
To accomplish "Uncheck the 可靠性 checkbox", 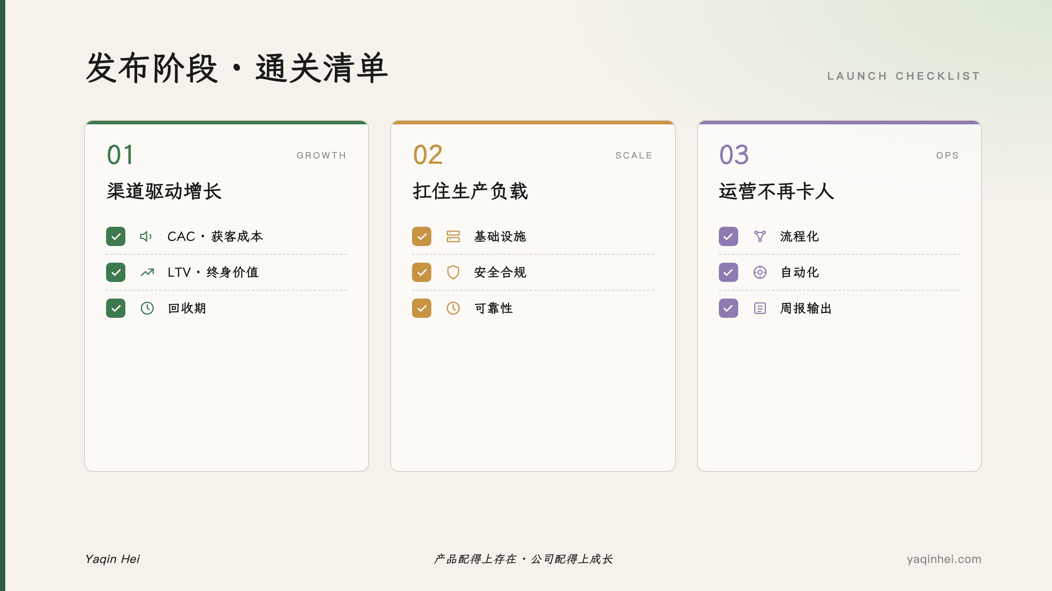I will (x=422, y=308).
